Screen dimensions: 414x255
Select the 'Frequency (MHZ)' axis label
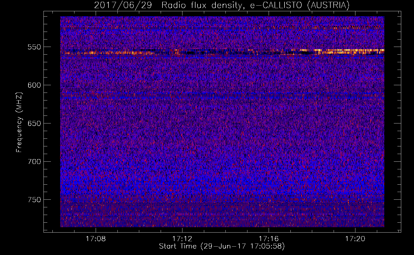point(19,122)
